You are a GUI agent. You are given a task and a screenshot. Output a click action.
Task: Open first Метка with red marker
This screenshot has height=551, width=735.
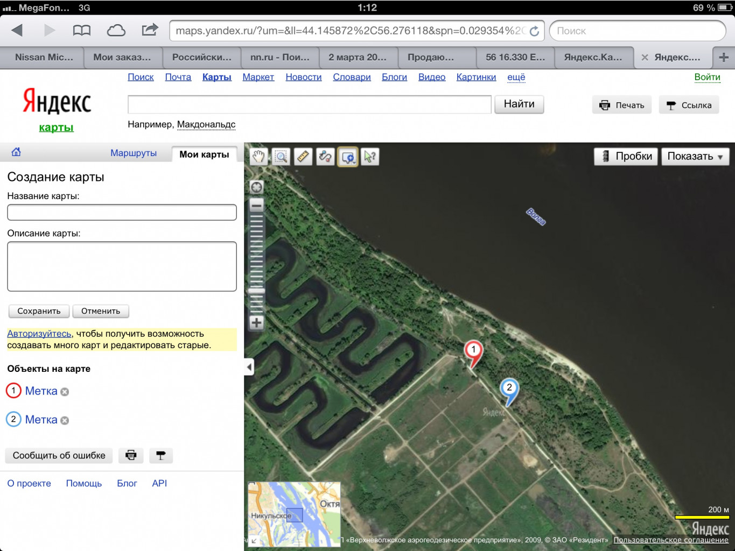tap(41, 391)
